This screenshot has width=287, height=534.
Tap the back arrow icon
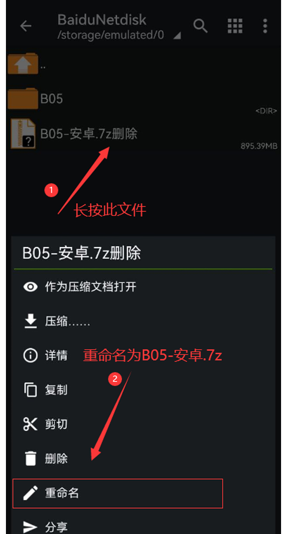tap(26, 26)
